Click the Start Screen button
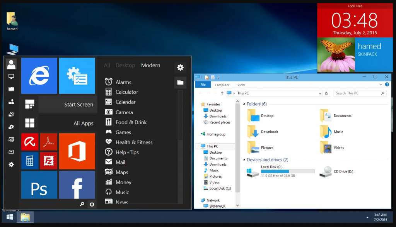 60,104
